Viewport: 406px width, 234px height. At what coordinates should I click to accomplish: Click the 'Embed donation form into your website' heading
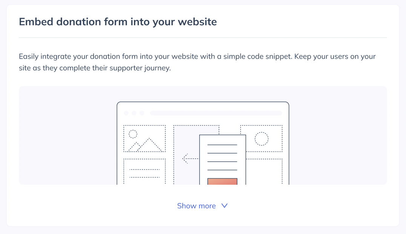[118, 22]
